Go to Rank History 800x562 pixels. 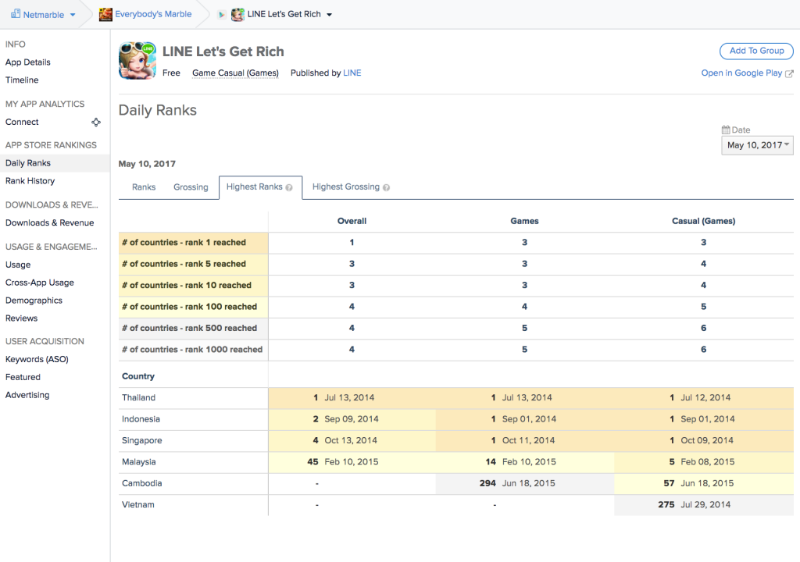click(x=30, y=181)
